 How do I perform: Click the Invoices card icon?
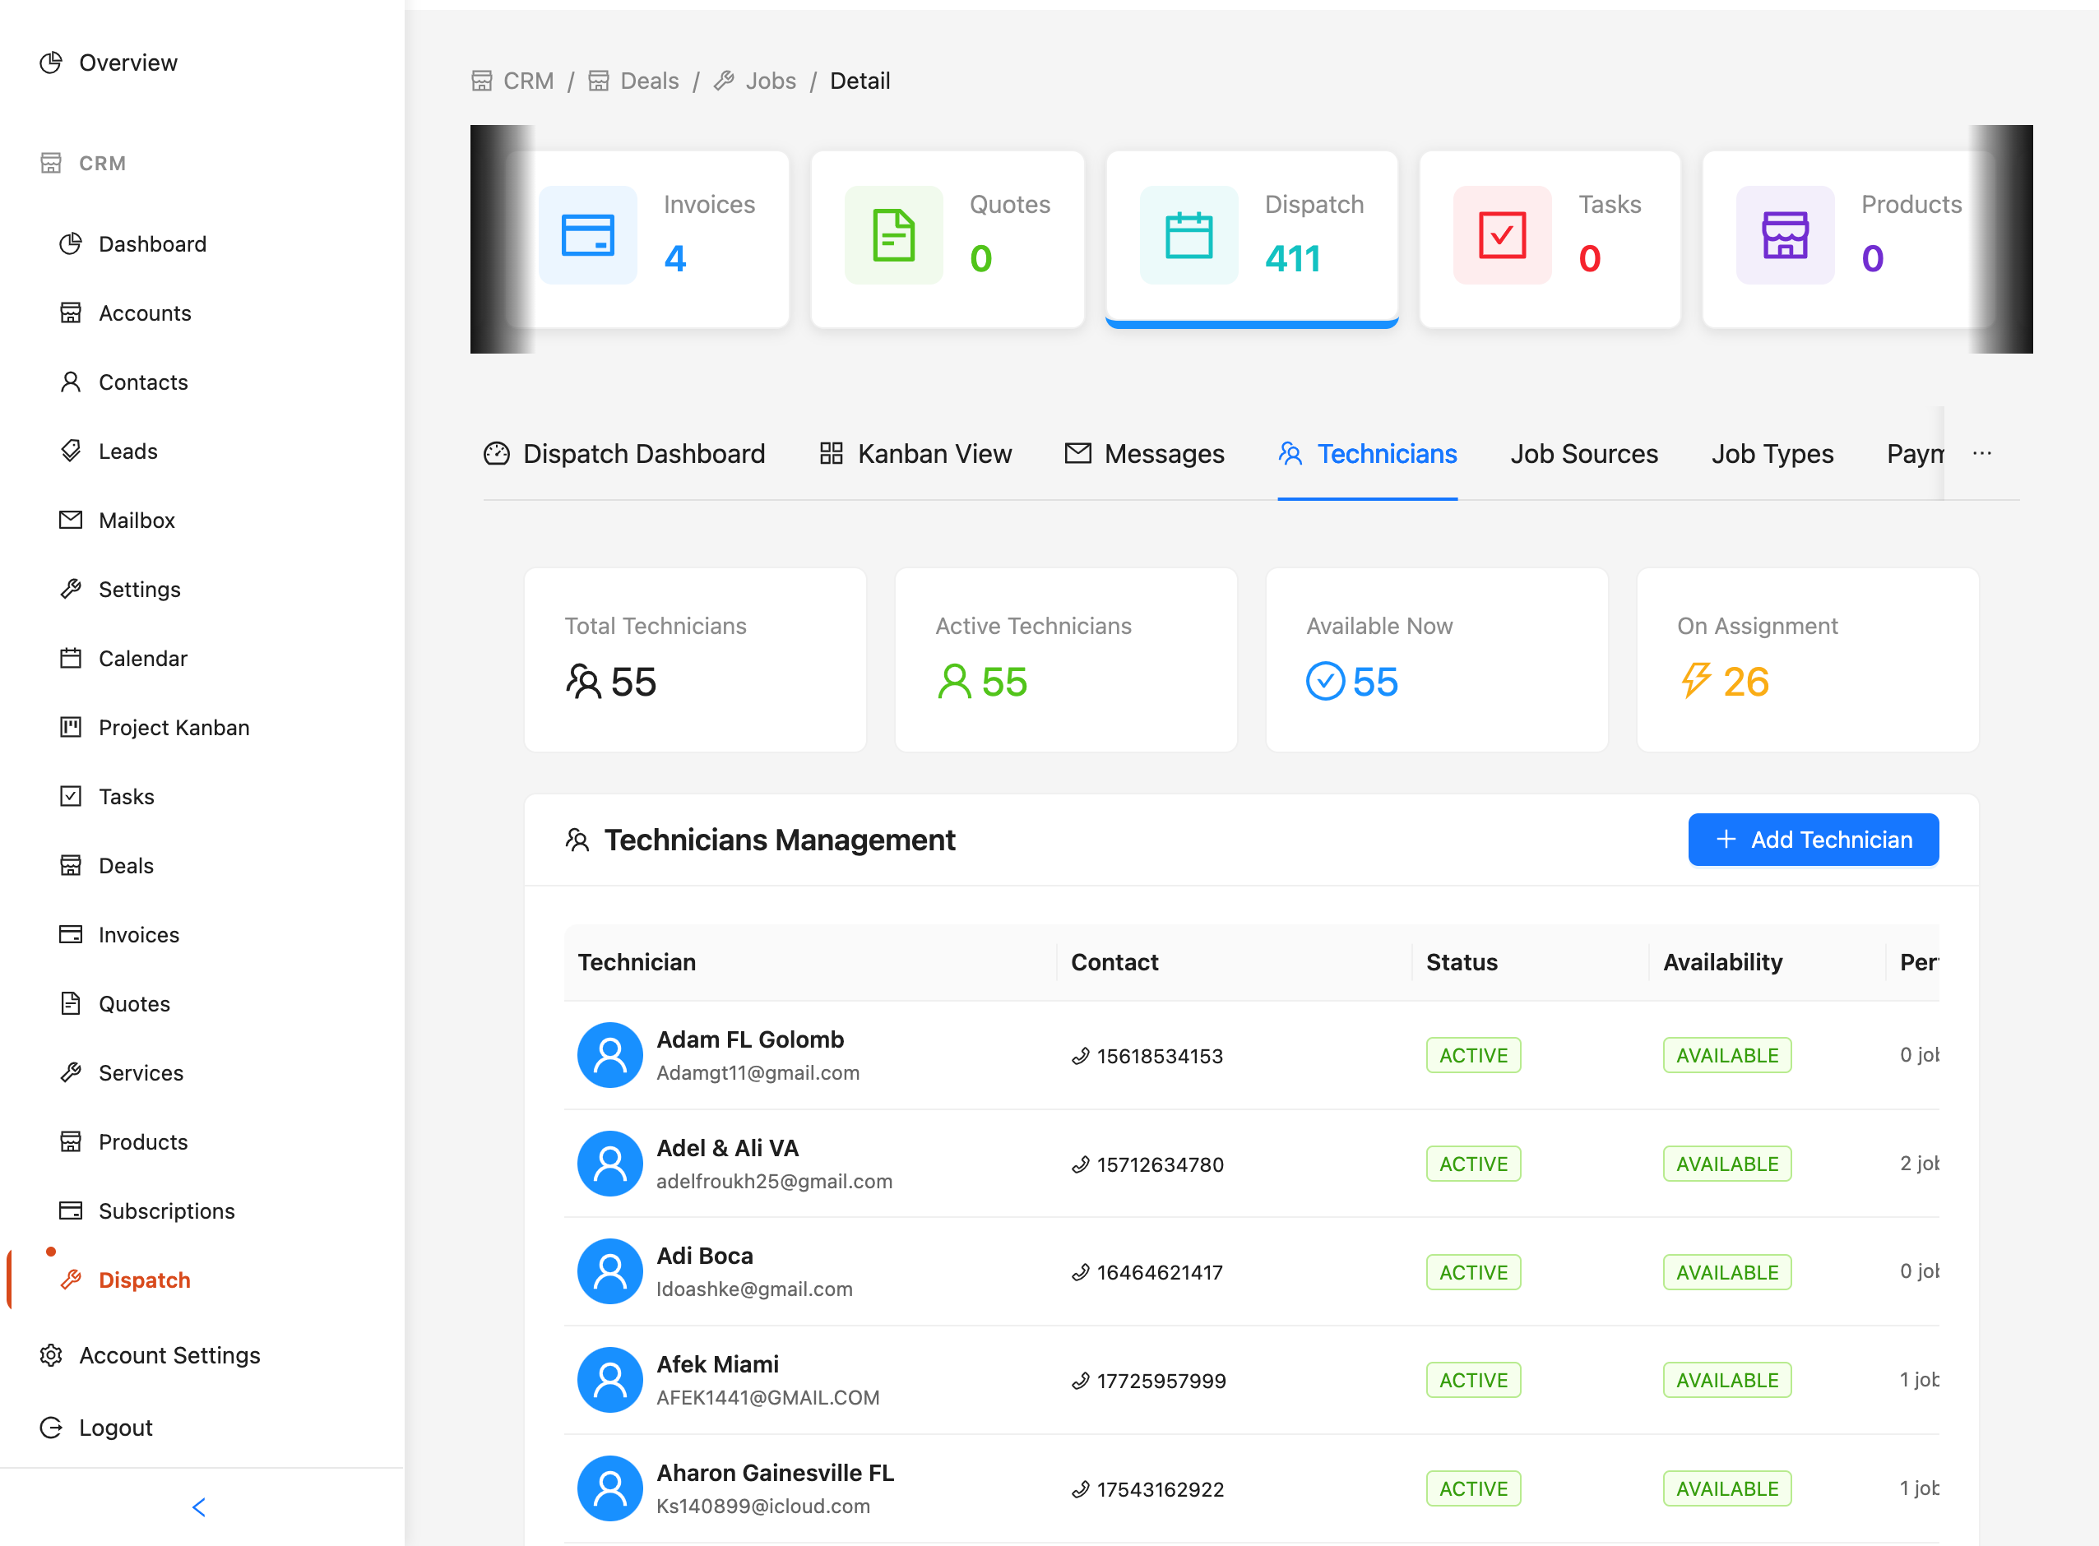[588, 235]
